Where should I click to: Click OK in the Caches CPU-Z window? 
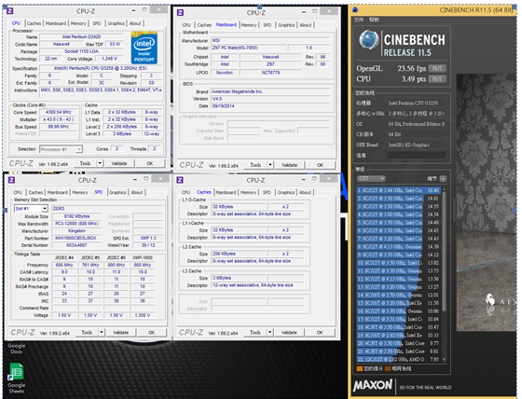320,332
